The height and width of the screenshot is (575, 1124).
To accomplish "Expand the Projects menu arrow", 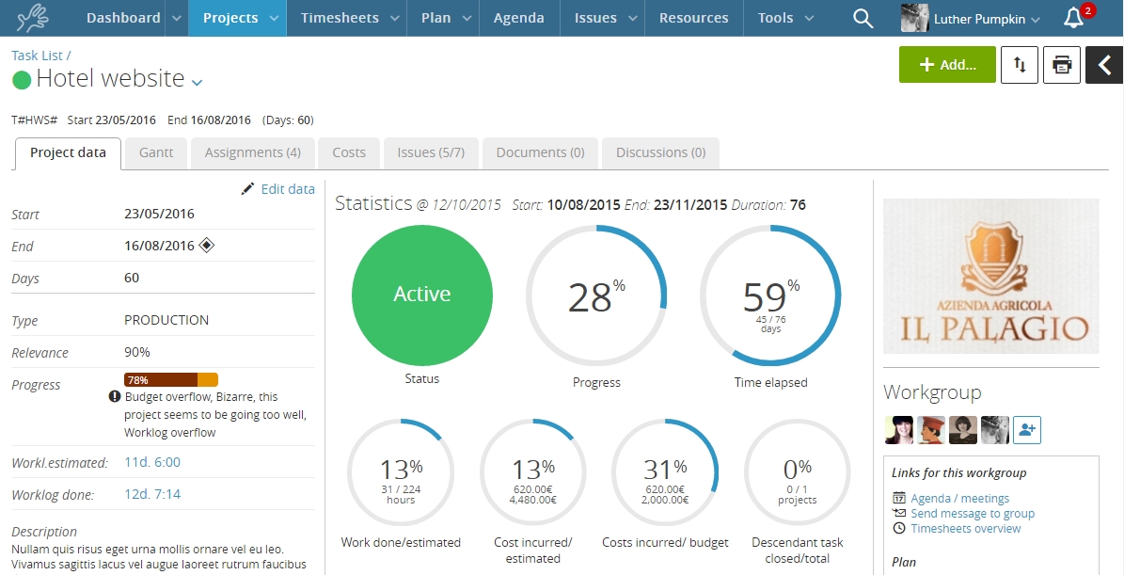I will (x=273, y=18).
